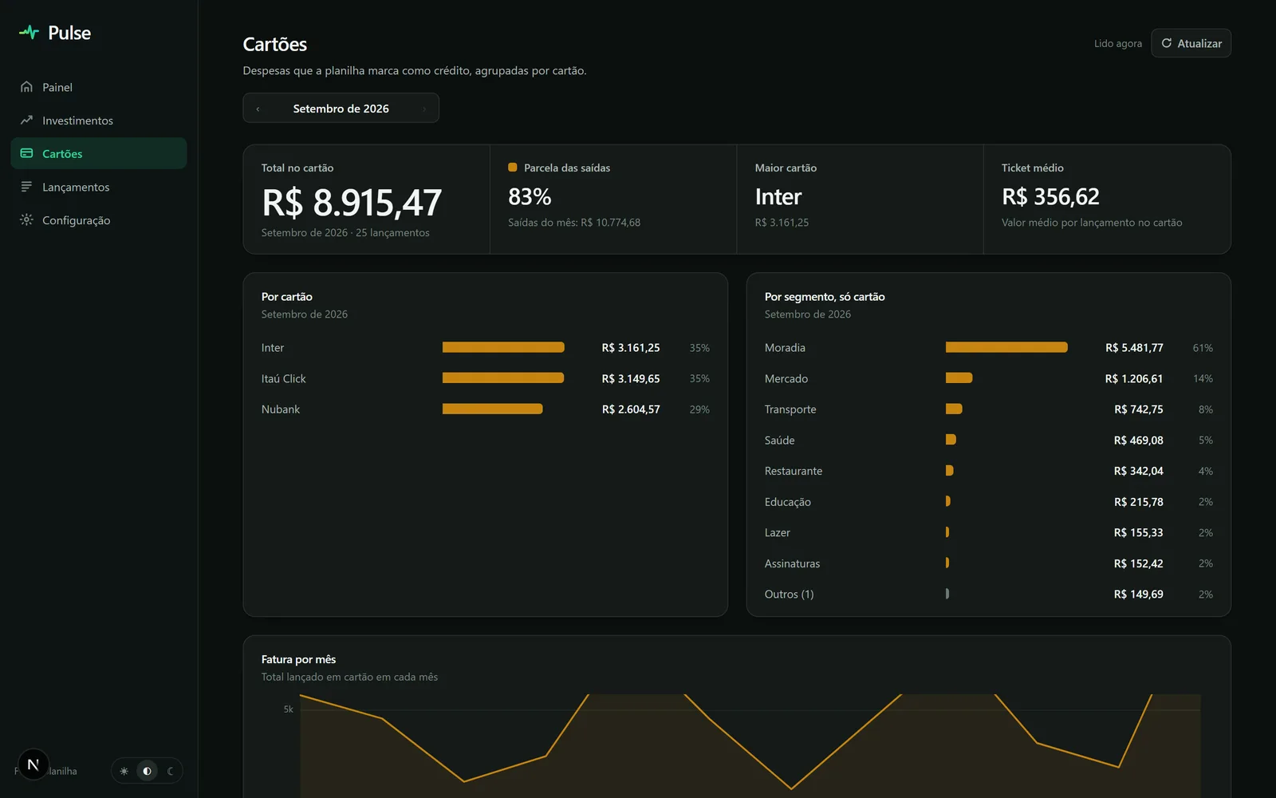Viewport: 1276px width, 798px height.
Task: Click the Configuração gear icon
Action: point(26,219)
